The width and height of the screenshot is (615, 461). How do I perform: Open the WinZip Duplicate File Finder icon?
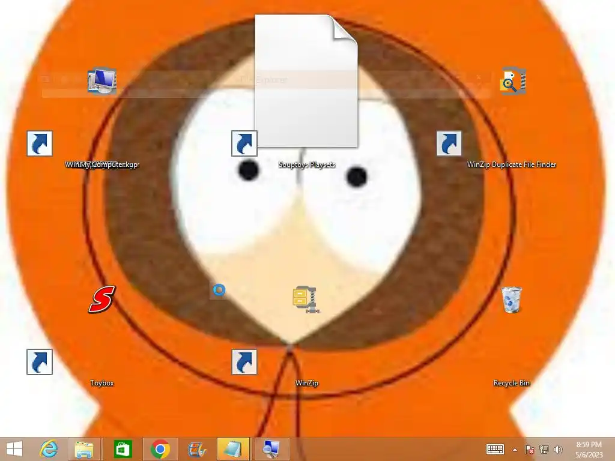pyautogui.click(x=513, y=81)
